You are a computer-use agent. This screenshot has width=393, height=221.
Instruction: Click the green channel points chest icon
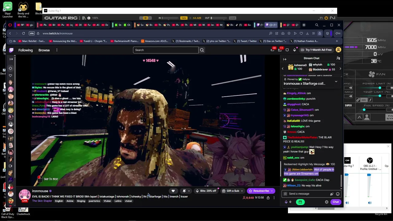[x=300, y=202]
